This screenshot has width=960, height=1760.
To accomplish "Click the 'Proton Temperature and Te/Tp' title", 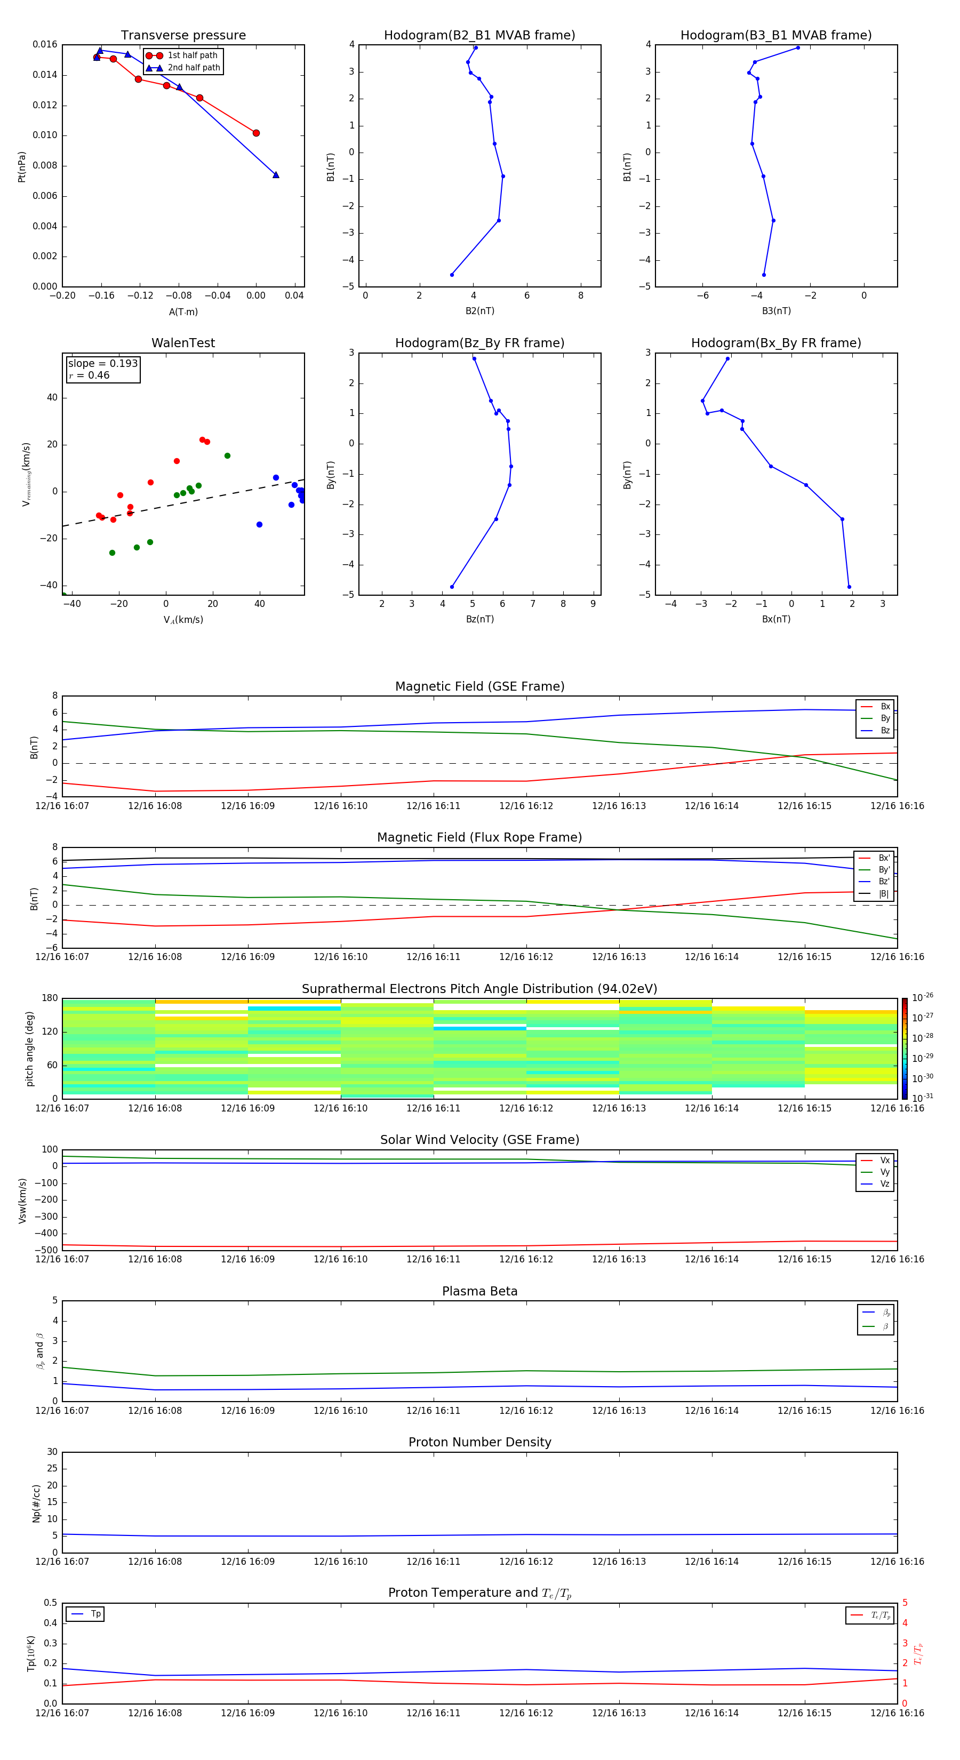I will click(x=479, y=1593).
